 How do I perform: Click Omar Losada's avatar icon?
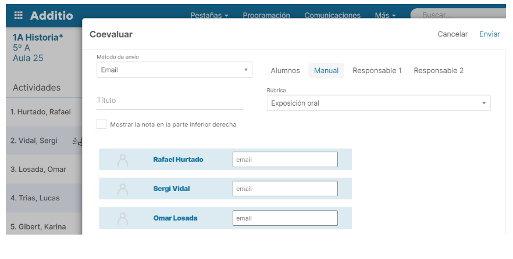pos(123,218)
